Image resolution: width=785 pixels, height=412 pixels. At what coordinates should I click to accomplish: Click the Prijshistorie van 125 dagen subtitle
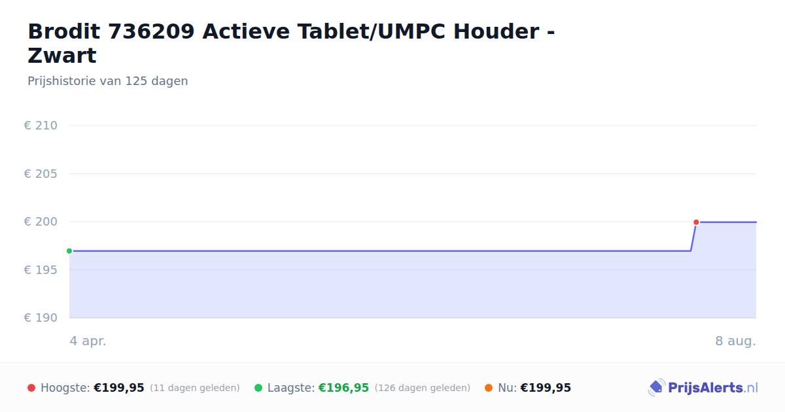click(108, 81)
